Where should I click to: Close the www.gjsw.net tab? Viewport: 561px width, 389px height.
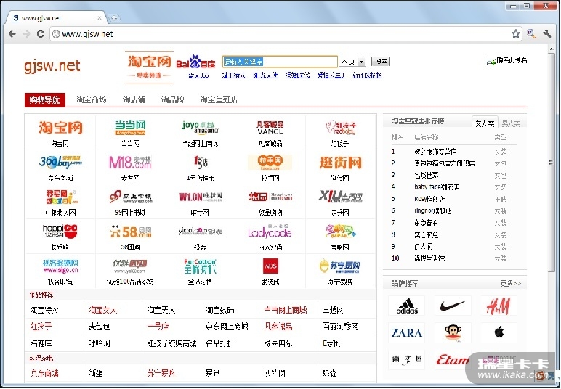(100, 18)
